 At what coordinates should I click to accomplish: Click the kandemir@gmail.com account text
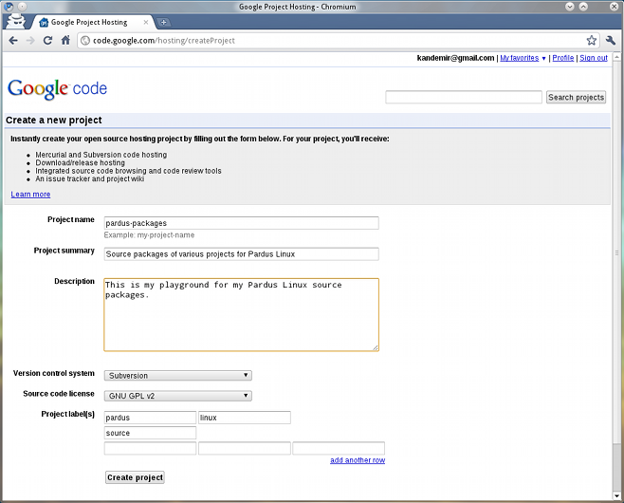tap(455, 58)
